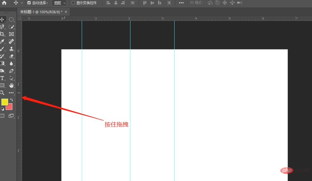
Task: Select the Gradient tool
Action: [x=2, y=64]
